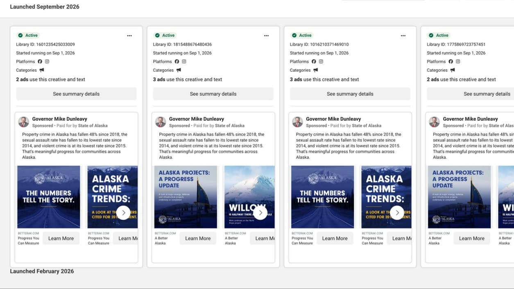Open 'Alaska Crime Trends' image in ad 1016210371469010

coord(386,197)
